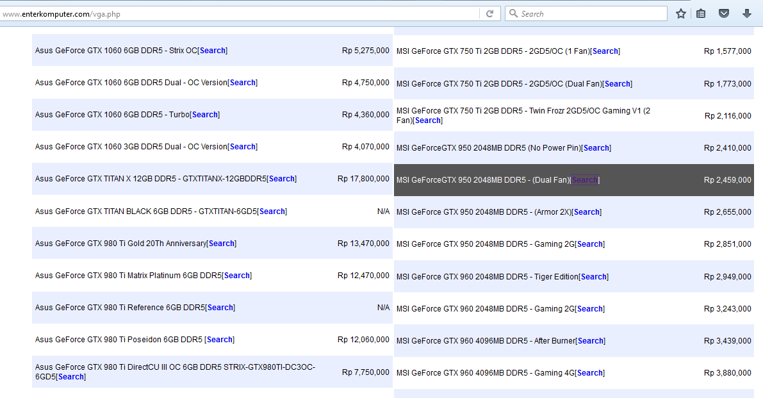Viewport: 763px width, 398px height.
Task: Click product name Asus GeForce GTX TITAN X 12GB
Action: pos(151,179)
